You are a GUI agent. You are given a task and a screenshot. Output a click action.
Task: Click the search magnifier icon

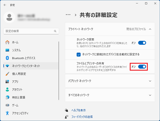[55, 31]
